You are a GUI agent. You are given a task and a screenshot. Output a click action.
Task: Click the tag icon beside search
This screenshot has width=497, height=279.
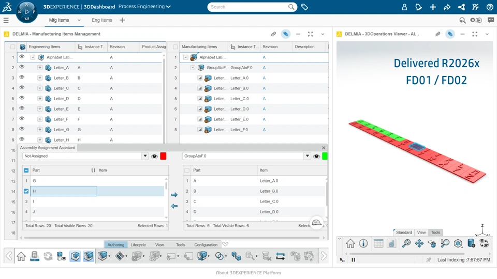coord(304,7)
